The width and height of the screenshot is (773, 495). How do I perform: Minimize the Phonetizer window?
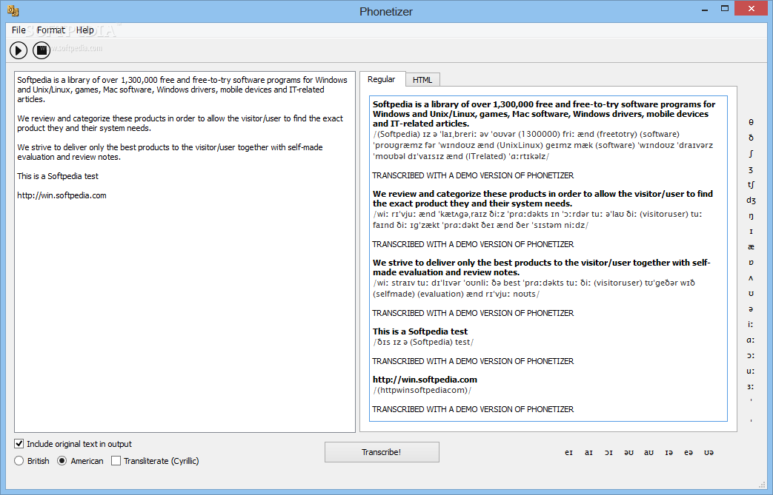(x=706, y=9)
